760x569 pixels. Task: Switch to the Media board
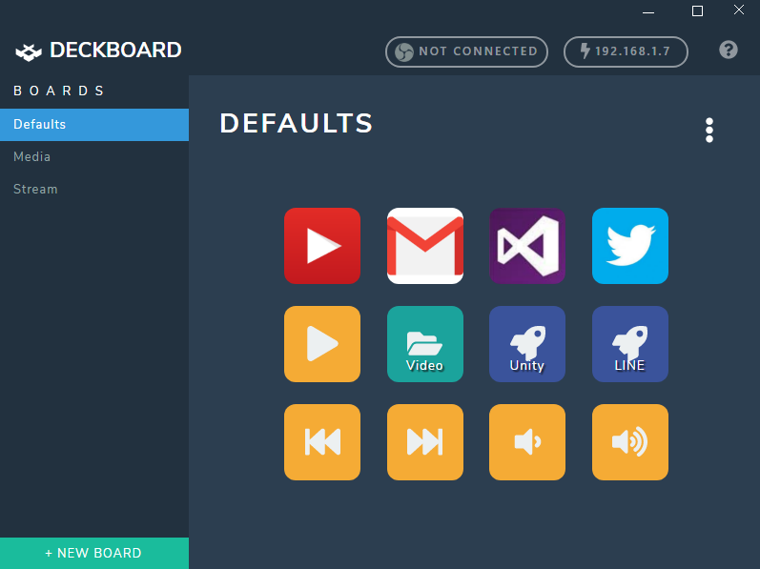pos(94,157)
